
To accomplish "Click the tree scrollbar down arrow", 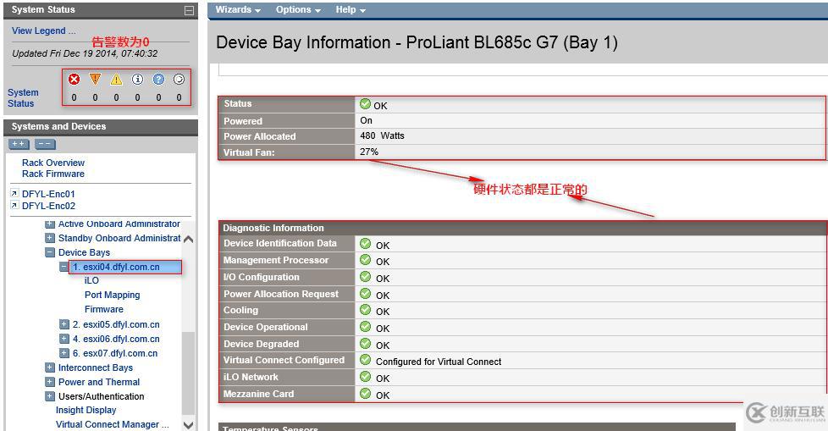I will (x=188, y=425).
